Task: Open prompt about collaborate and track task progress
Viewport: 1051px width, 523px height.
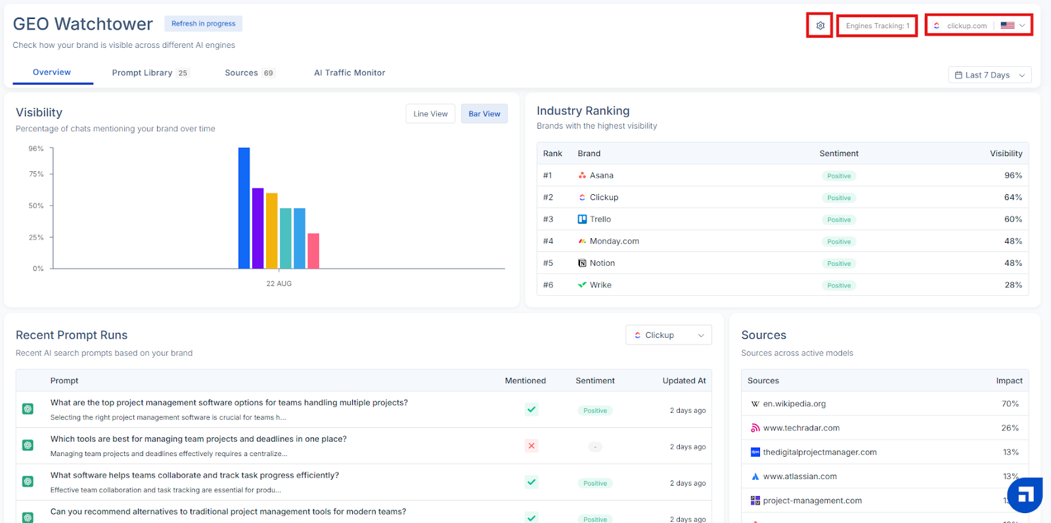Action: (194, 475)
